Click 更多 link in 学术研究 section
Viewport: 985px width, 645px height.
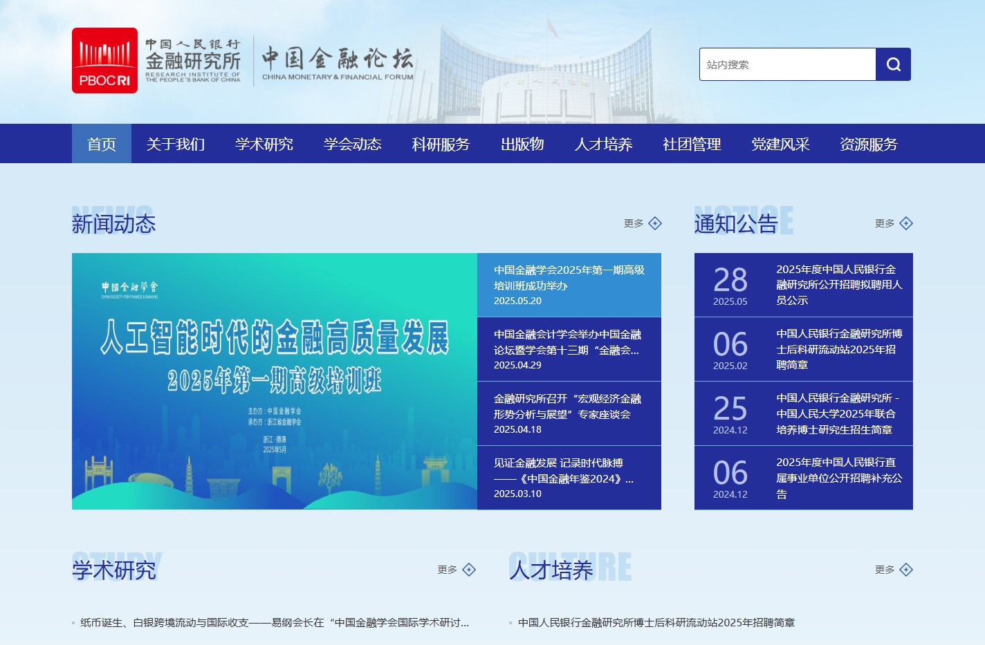pyautogui.click(x=448, y=570)
